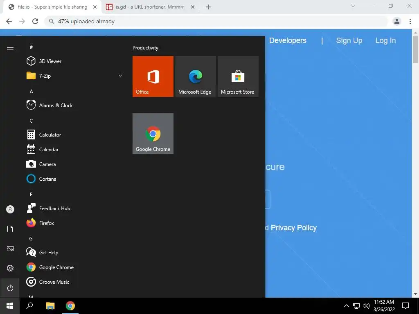Open Chrome tab search dropdown arrow
Screen dimensions: 419x314
[x=353, y=6]
